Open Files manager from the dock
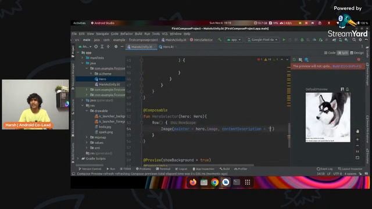 click(x=204, y=182)
